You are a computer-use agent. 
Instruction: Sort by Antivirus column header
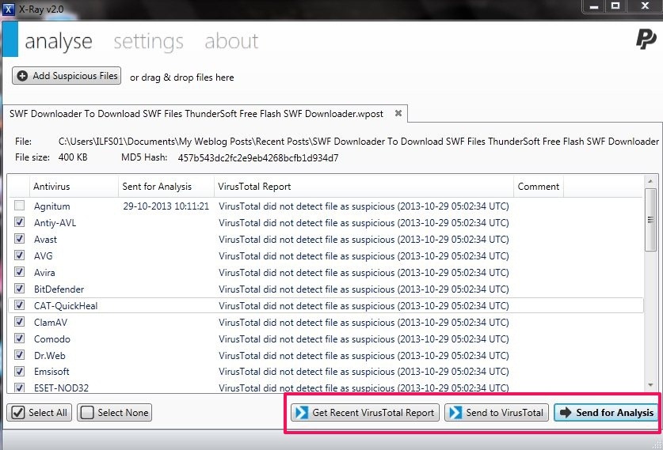[x=74, y=187]
